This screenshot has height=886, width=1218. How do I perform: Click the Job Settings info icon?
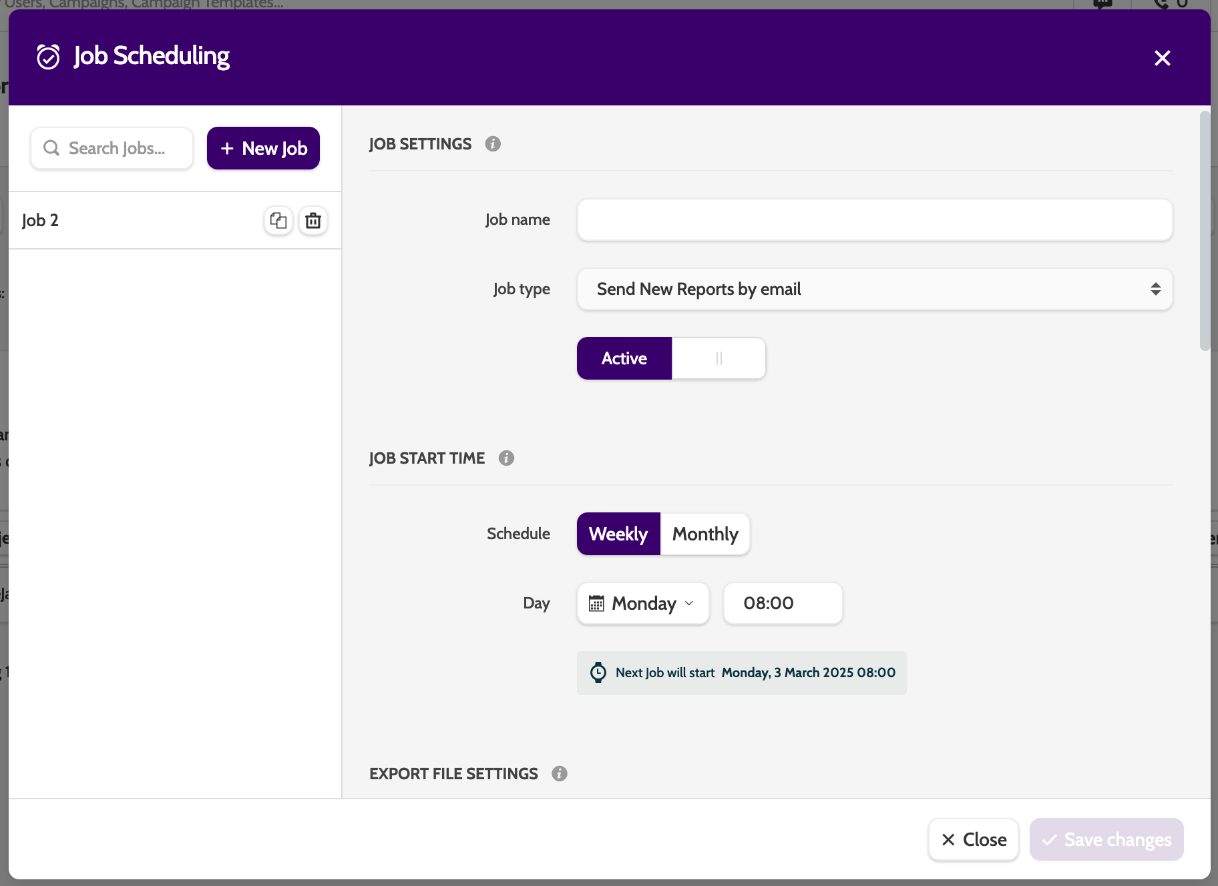[493, 144]
